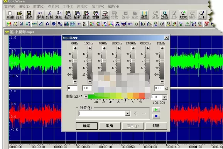Click the 主控 master volume colored slider
The width and height of the screenshot is (223, 149).
(117, 96)
